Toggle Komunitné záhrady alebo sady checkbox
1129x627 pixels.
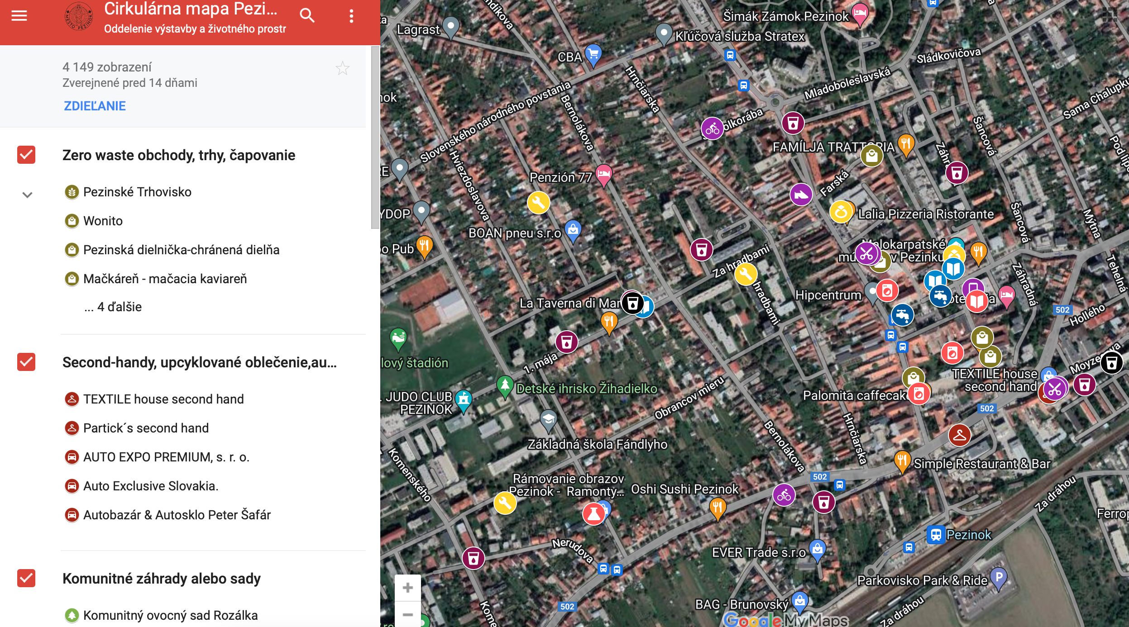pos(26,578)
